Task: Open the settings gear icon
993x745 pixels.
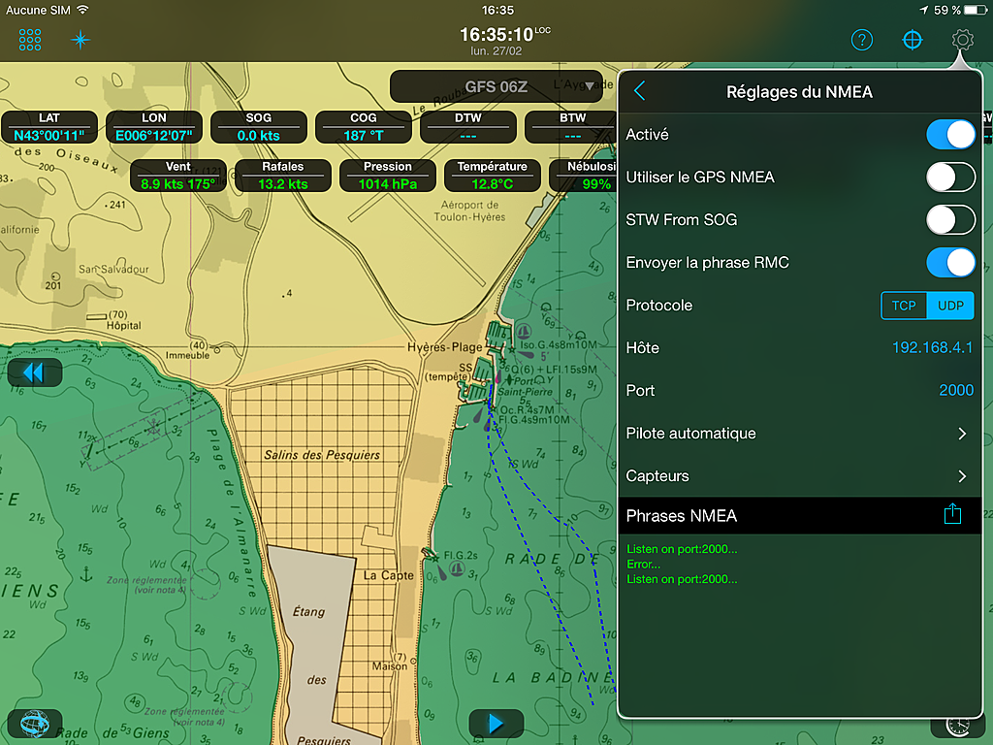Action: click(x=962, y=40)
